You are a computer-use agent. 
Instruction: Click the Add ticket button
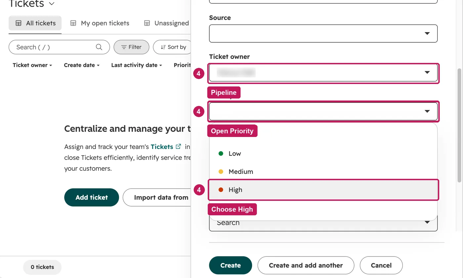coord(92,198)
